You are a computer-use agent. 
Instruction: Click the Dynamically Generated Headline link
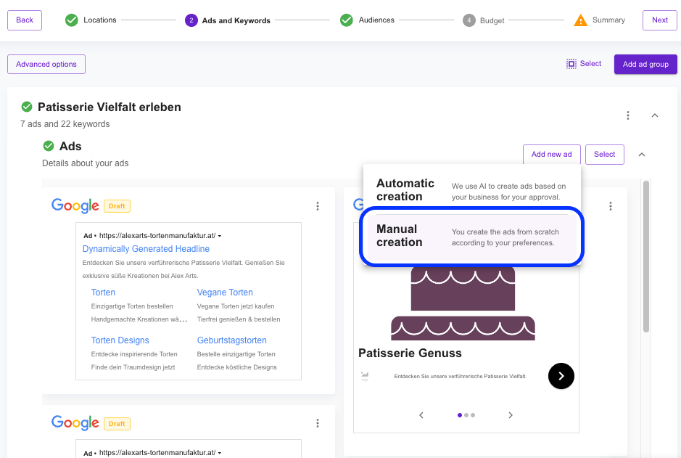[146, 249]
